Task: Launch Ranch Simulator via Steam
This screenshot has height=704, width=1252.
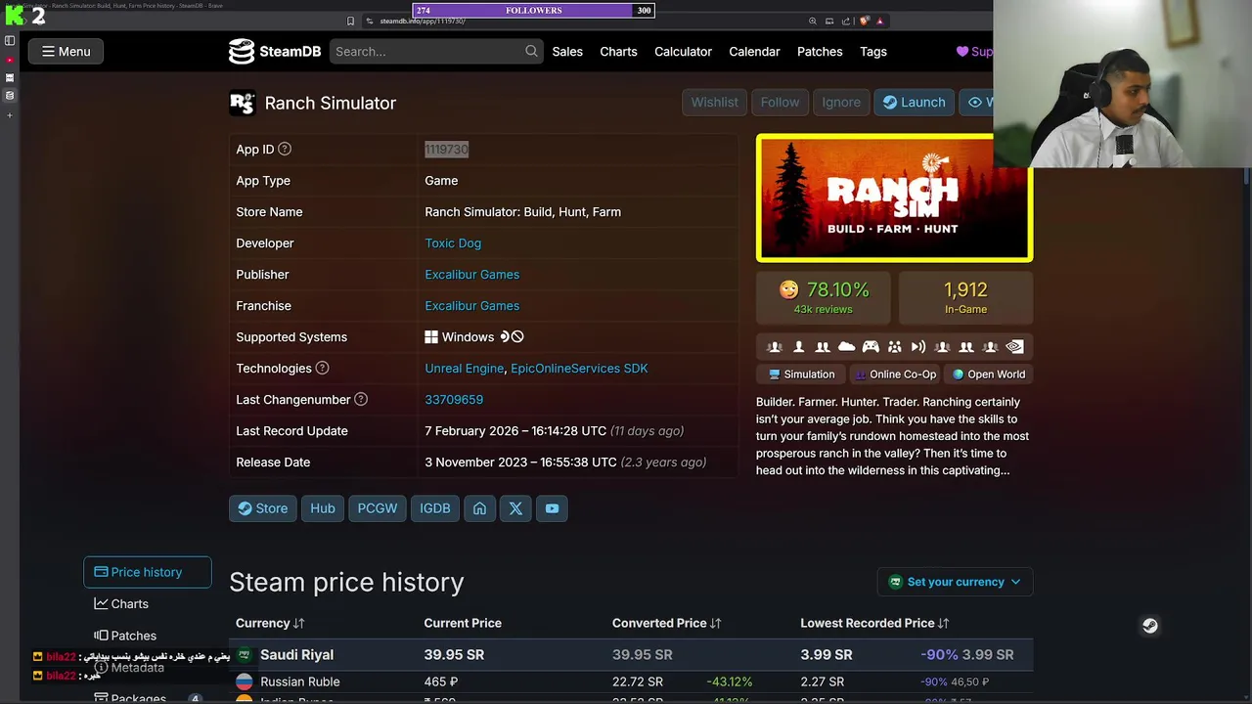Action: click(x=914, y=102)
